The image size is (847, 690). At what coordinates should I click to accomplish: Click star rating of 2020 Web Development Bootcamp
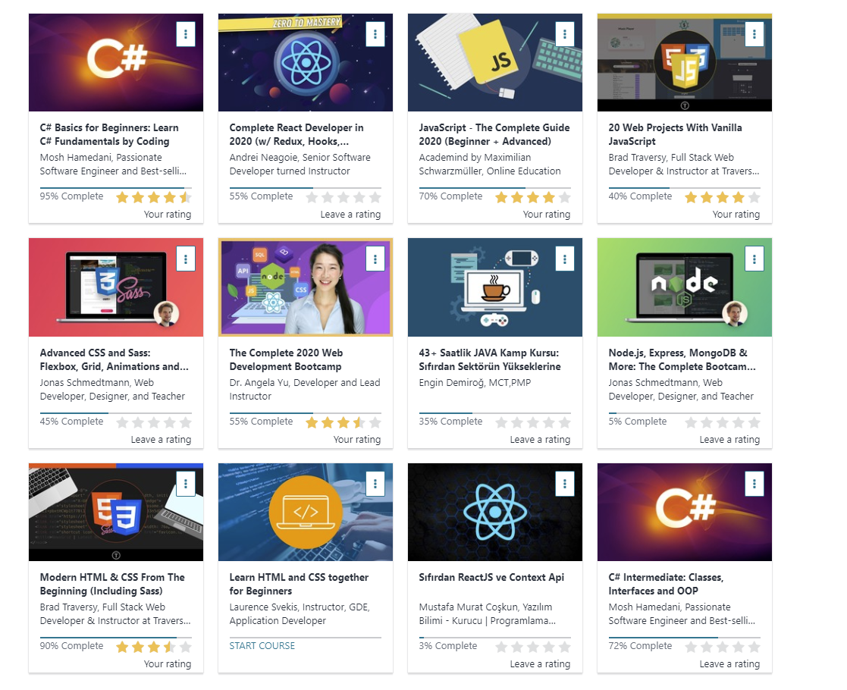pos(344,422)
